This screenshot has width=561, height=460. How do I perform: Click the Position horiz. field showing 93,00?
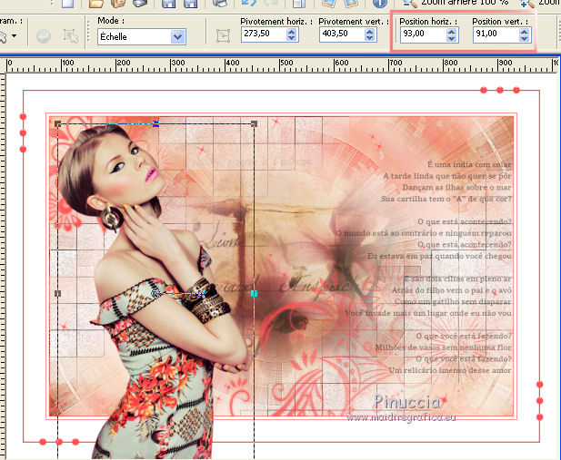click(424, 34)
